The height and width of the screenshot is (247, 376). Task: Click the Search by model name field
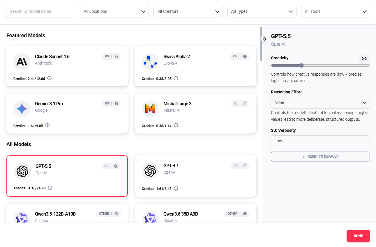tap(40, 12)
